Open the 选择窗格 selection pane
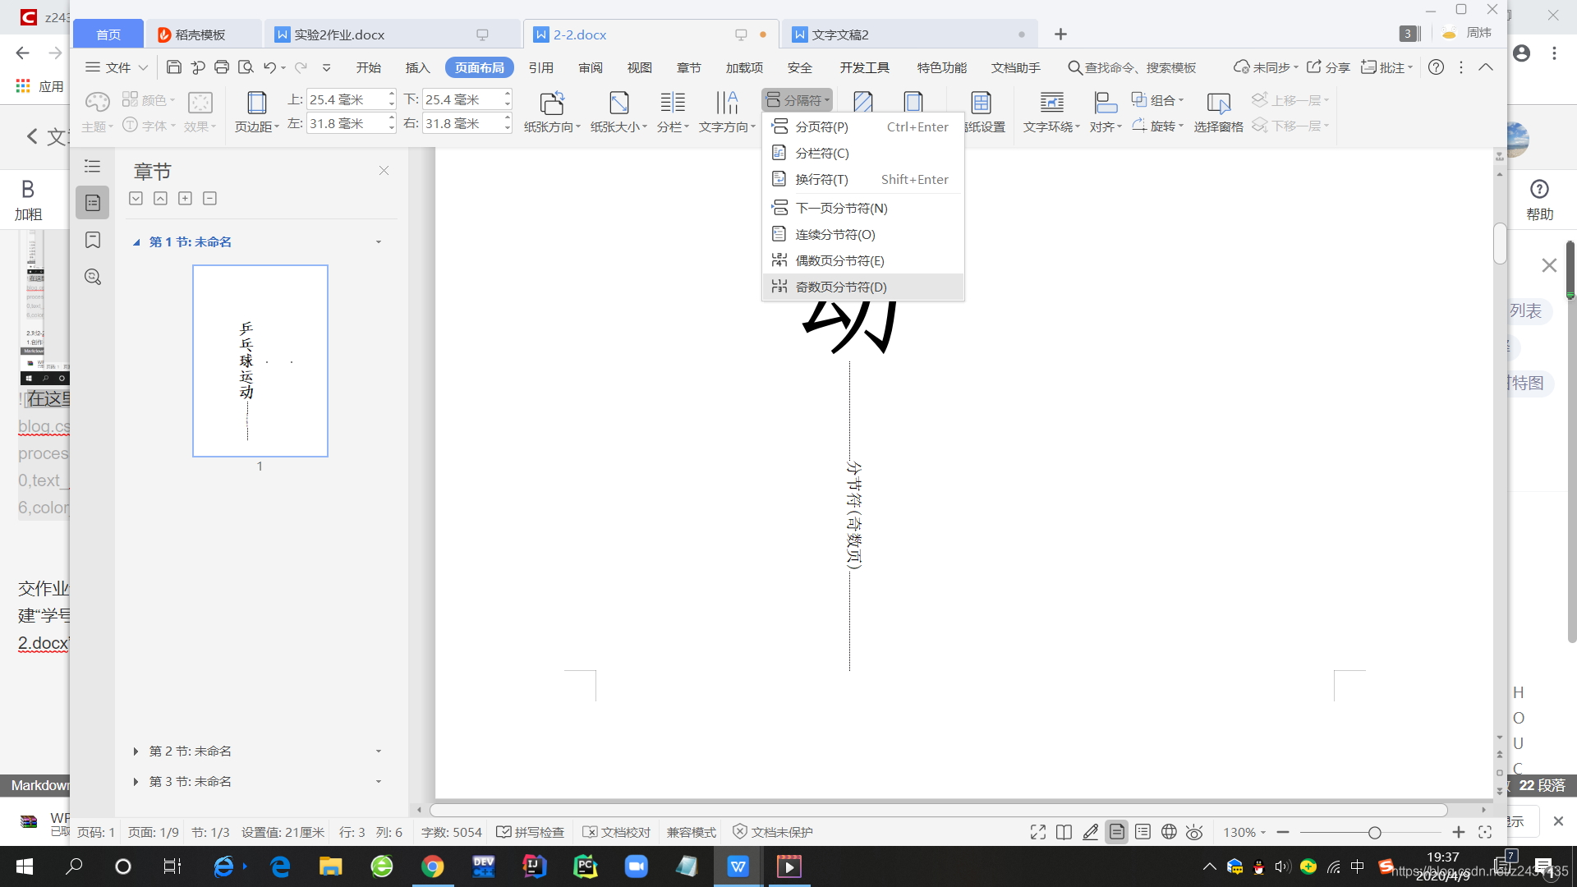Viewport: 1577px width, 887px height. pos(1218,112)
